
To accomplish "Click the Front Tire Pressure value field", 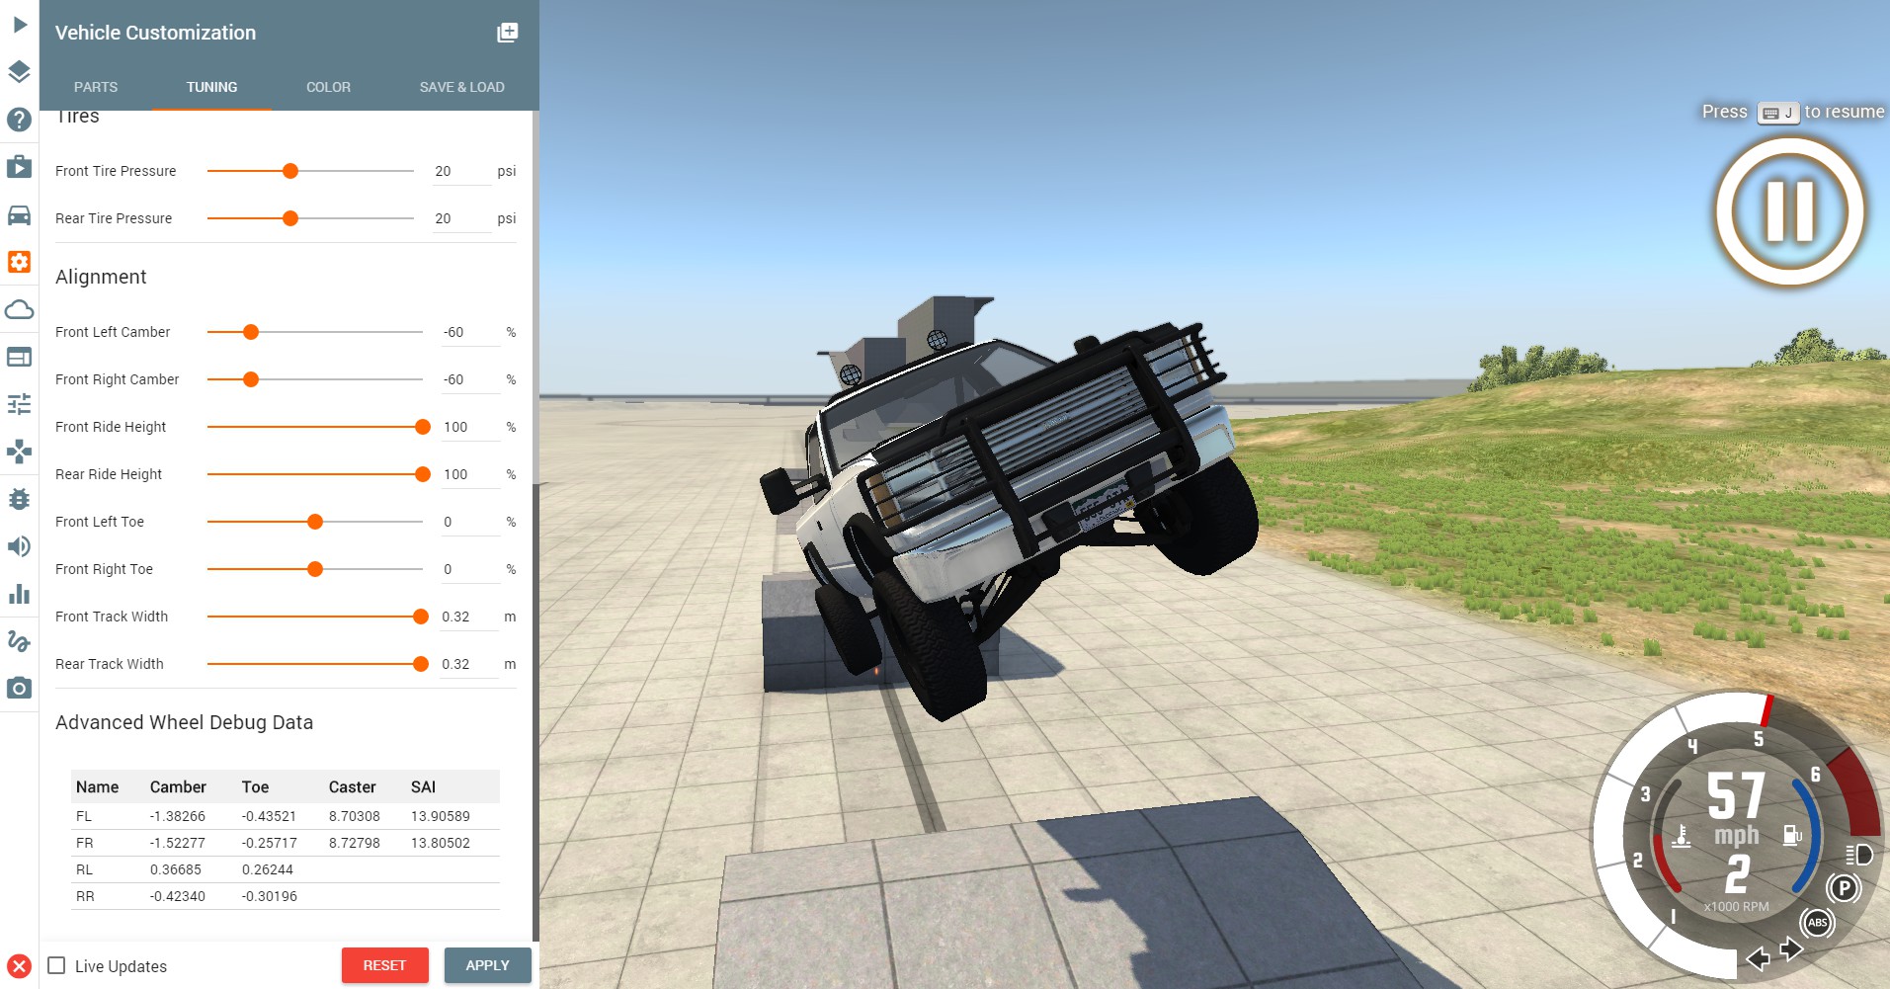I will pos(461,171).
